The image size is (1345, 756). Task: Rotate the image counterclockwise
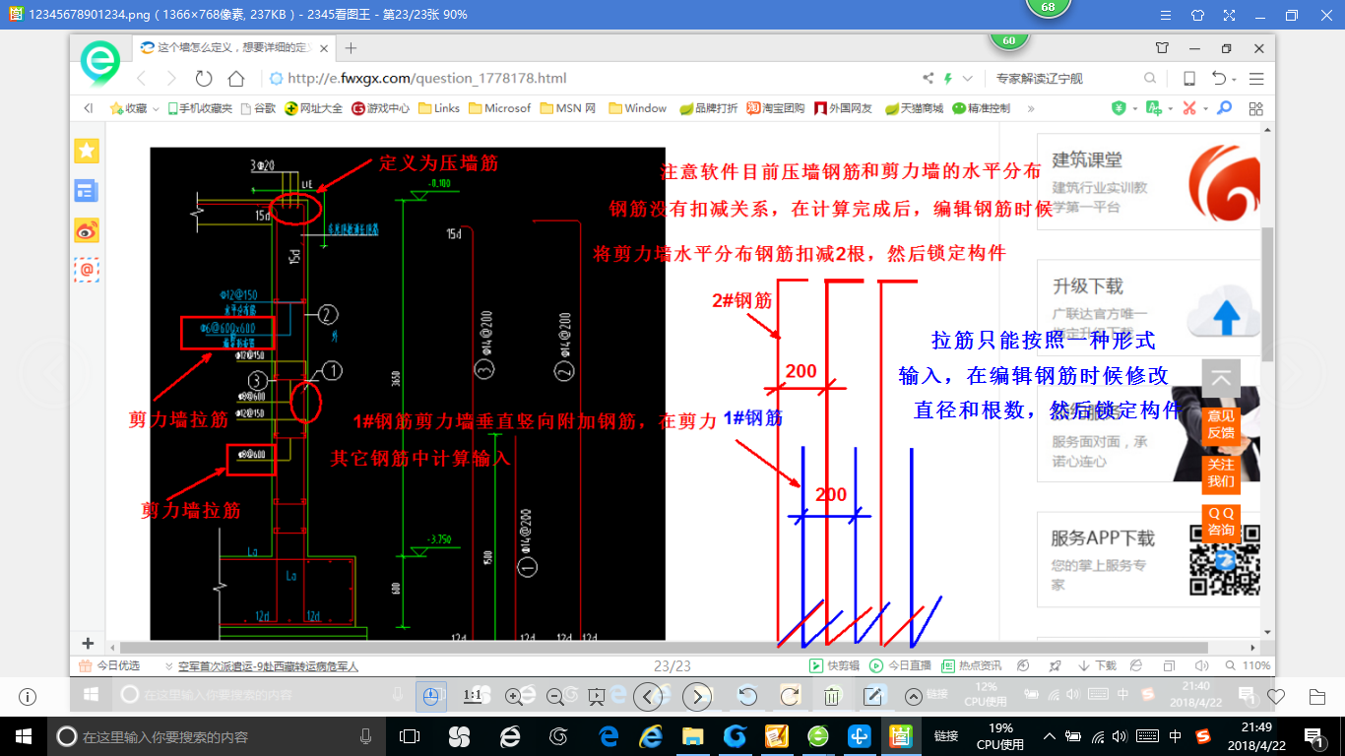click(747, 697)
